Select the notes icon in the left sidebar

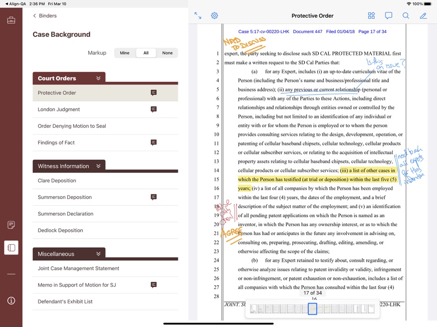pyautogui.click(x=11, y=225)
